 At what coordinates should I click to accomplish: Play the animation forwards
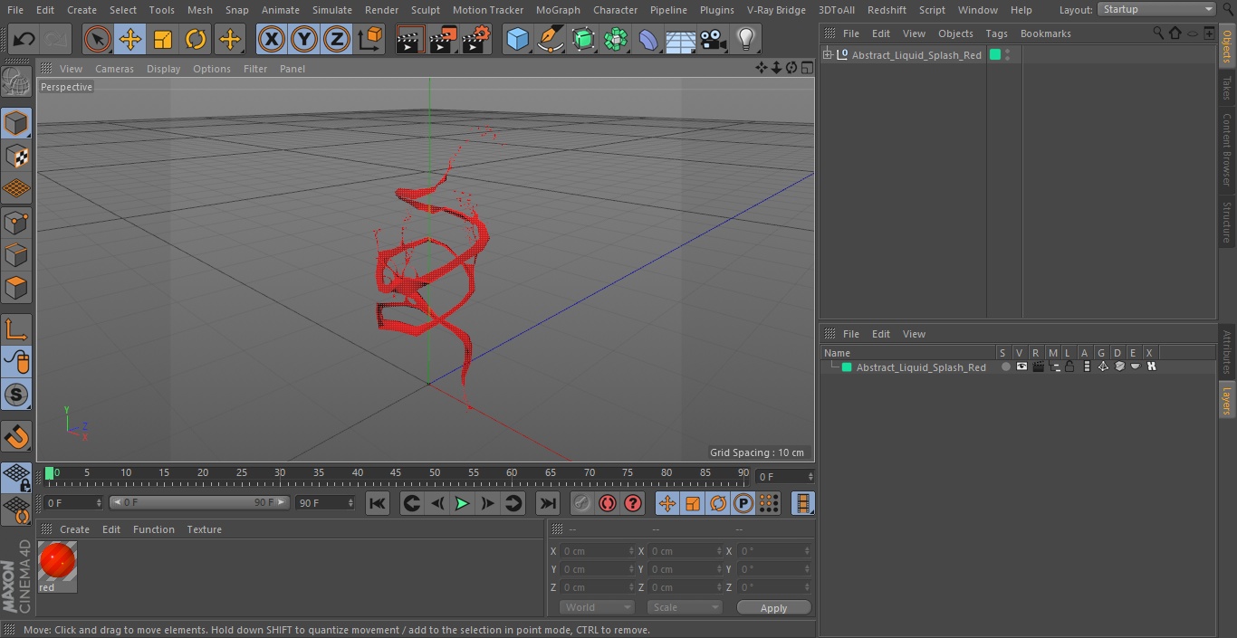point(462,503)
